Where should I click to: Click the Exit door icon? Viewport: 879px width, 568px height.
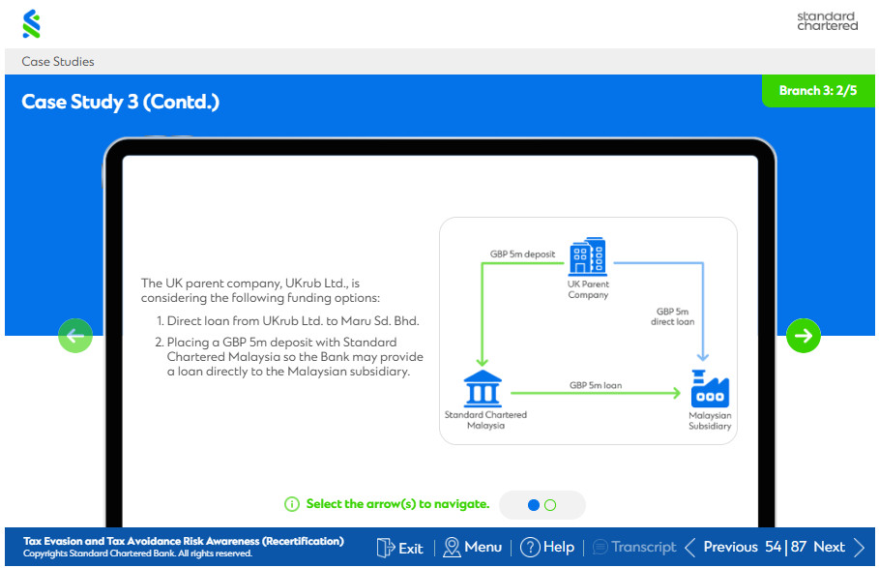pyautogui.click(x=385, y=548)
